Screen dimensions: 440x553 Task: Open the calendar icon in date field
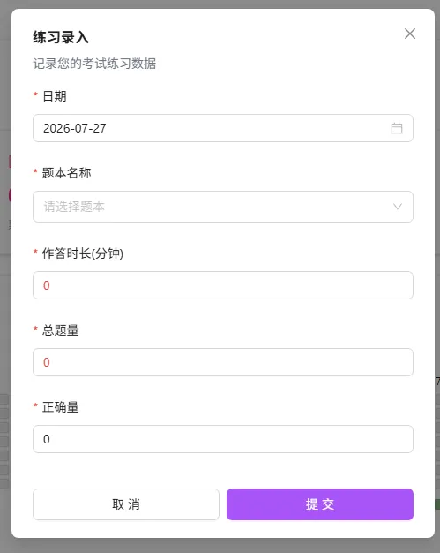(397, 128)
